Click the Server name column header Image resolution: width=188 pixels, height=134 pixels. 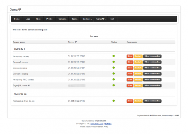[19, 42]
